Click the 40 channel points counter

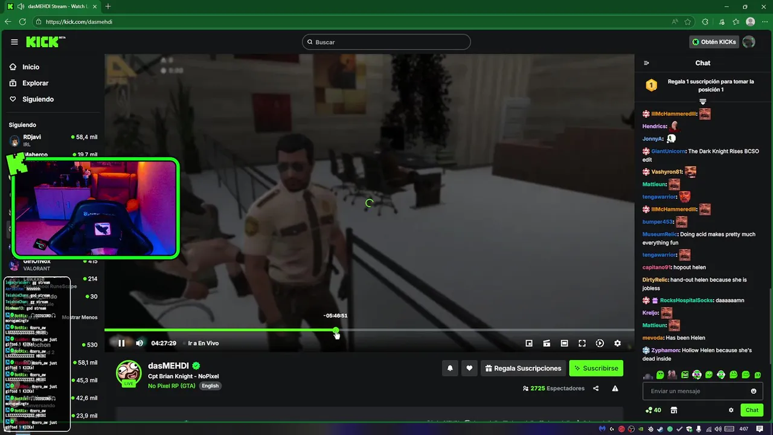point(653,410)
